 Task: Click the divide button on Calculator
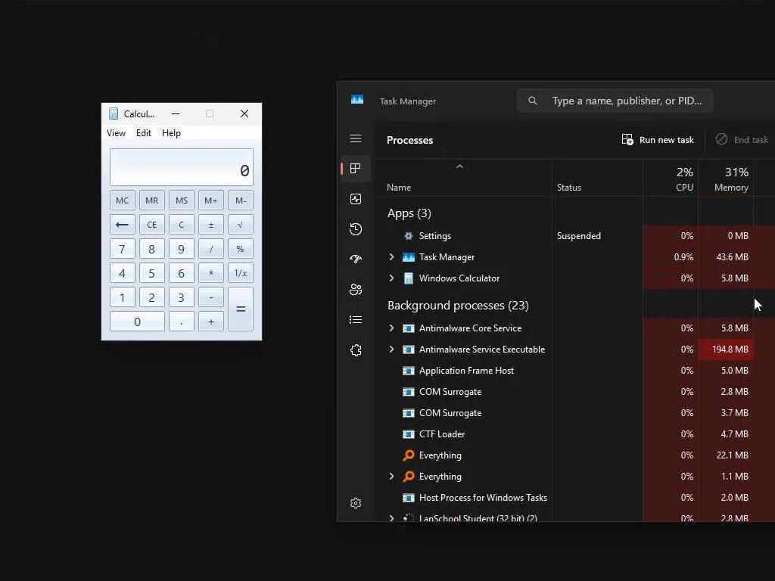tap(211, 249)
